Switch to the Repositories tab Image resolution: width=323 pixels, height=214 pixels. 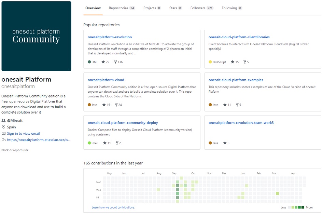122,8
